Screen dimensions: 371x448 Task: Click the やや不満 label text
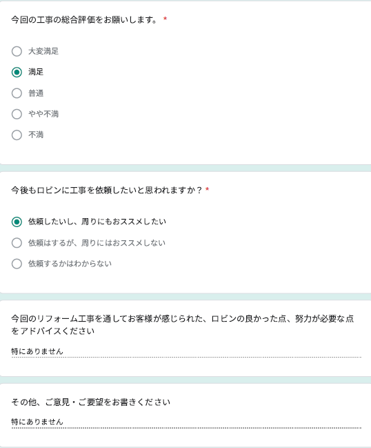[x=43, y=114]
